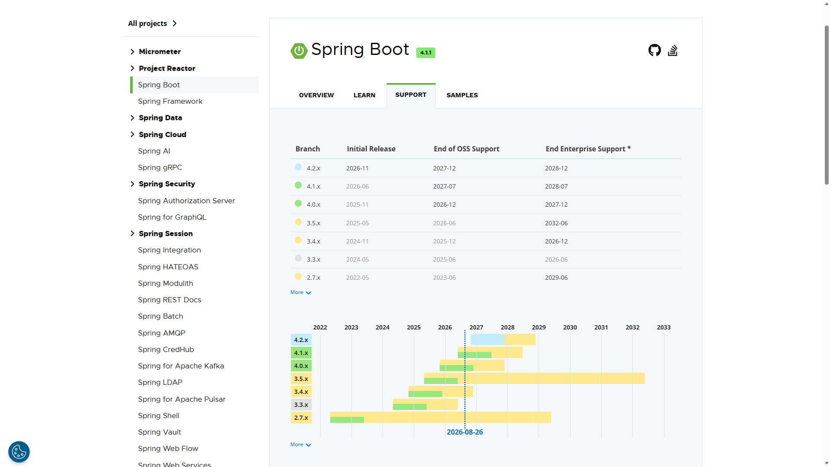Open the Spring Boot GitHub repository icon

(x=654, y=50)
